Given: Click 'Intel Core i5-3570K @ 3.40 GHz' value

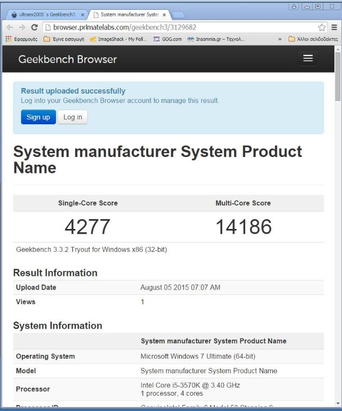Looking at the screenshot, I should [190, 385].
